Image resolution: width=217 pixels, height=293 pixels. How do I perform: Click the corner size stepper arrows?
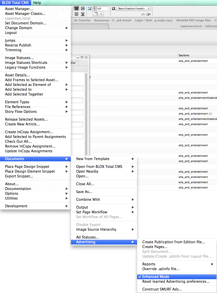[95, 9]
